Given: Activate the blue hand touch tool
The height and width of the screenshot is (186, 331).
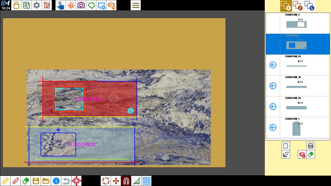Looking at the screenshot, I should pyautogui.click(x=61, y=5).
